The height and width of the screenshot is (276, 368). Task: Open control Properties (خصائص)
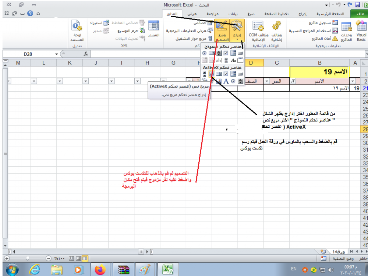click(x=203, y=23)
